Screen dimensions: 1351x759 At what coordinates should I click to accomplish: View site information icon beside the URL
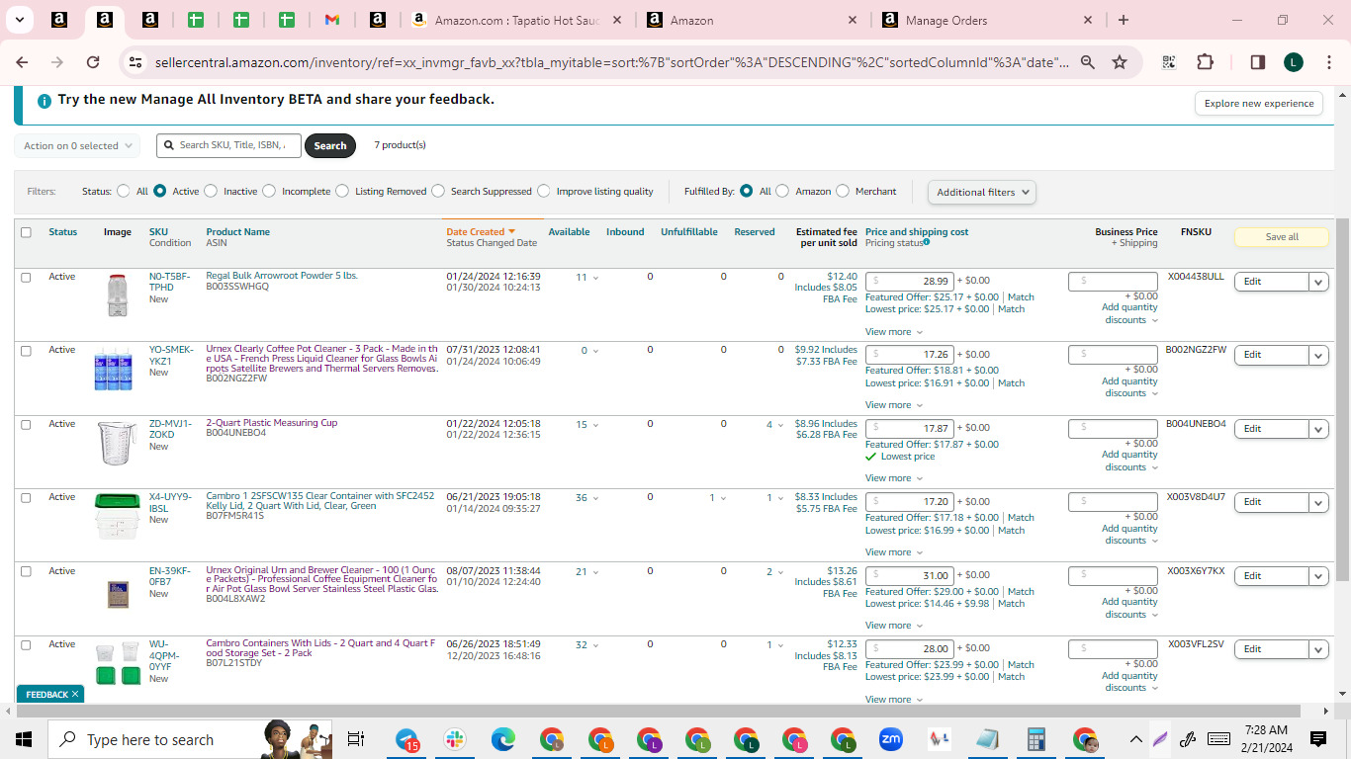(135, 62)
